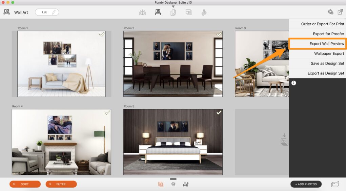Open the room view icon in bottom bar
347x191 pixels.
186,184
